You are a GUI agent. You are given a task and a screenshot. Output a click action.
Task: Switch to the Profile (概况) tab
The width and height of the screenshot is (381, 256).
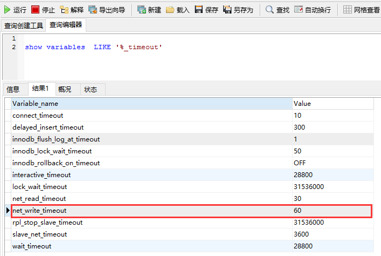65,89
